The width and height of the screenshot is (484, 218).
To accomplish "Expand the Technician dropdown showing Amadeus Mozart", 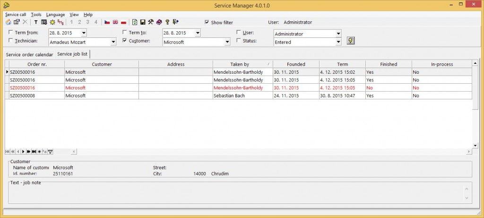I will pyautogui.click(x=113, y=42).
